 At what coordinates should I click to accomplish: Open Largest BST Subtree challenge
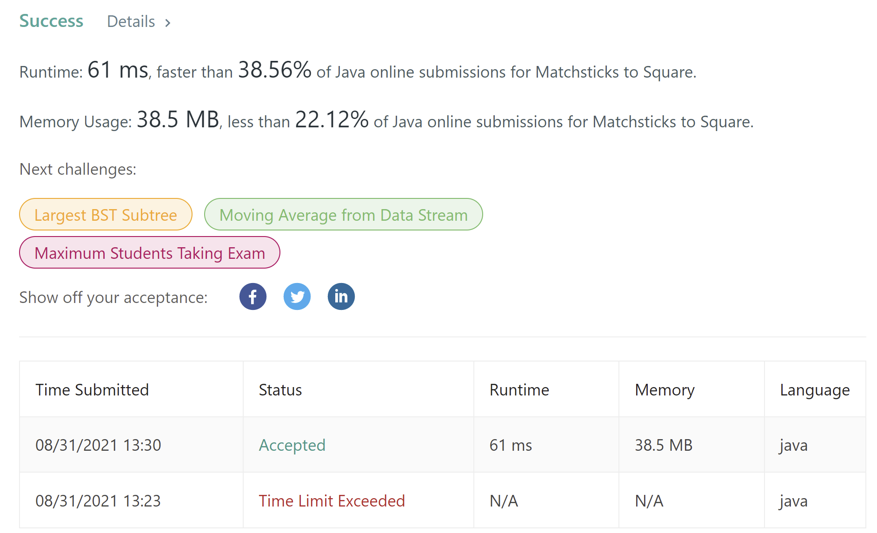tap(106, 215)
